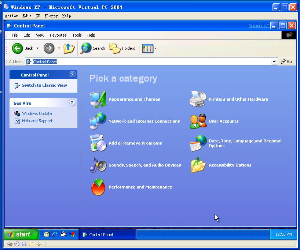Collapse the Control Panel sidebar section
The width and height of the screenshot is (300, 250).
(x=73, y=74)
